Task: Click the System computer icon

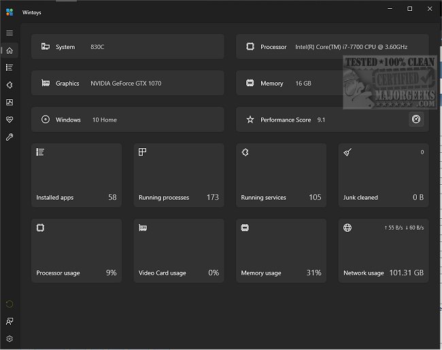Action: click(46, 46)
